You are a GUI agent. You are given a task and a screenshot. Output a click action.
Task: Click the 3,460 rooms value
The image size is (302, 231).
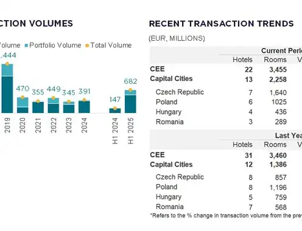coord(278,156)
